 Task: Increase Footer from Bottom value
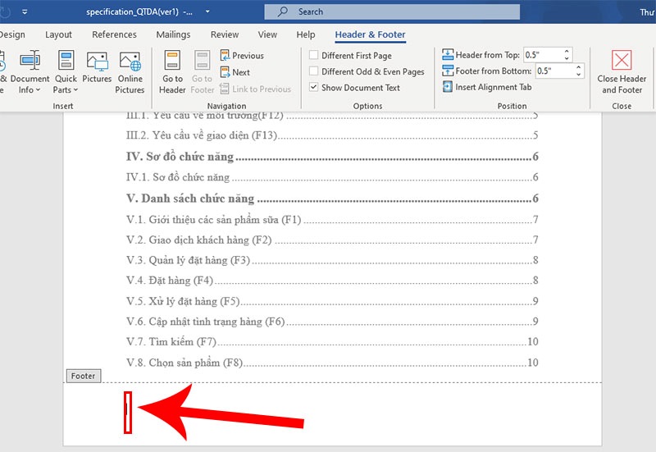click(x=579, y=67)
